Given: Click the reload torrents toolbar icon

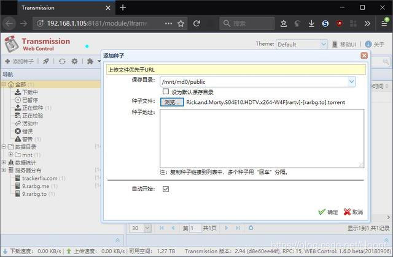Looking at the screenshot, I should coord(62,61).
